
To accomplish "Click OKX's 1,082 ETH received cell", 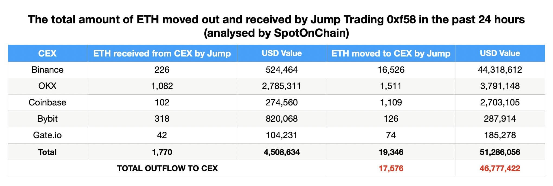I will (162, 86).
